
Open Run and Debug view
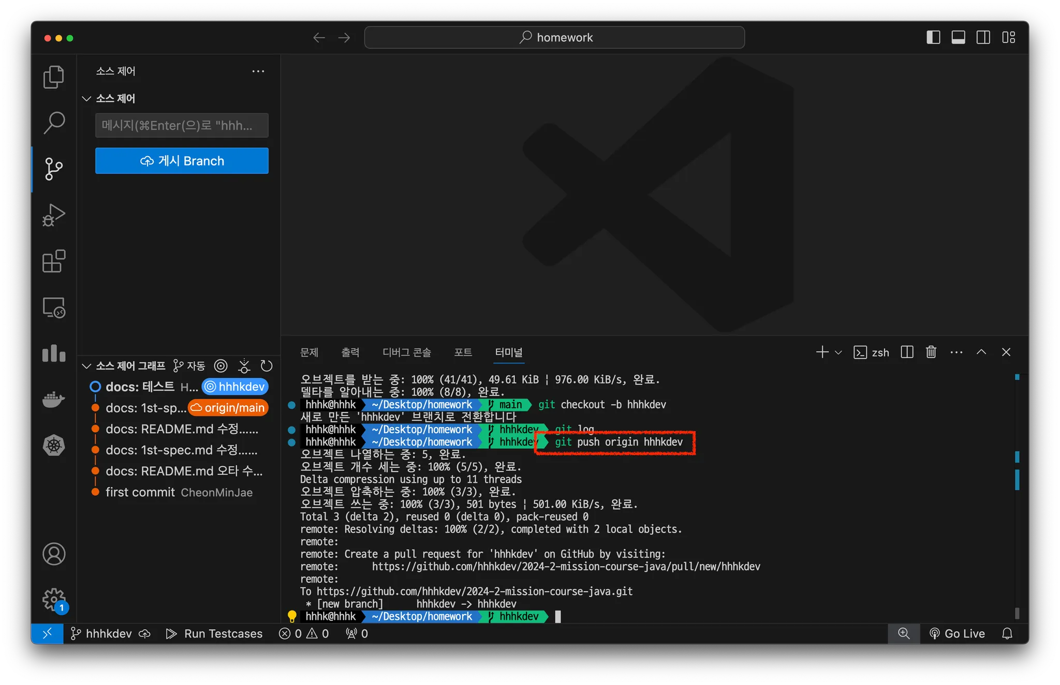coord(53,215)
